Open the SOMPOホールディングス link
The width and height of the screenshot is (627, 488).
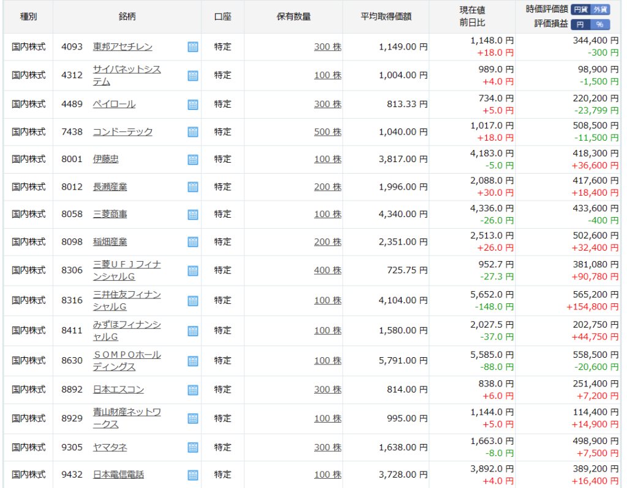click(127, 361)
